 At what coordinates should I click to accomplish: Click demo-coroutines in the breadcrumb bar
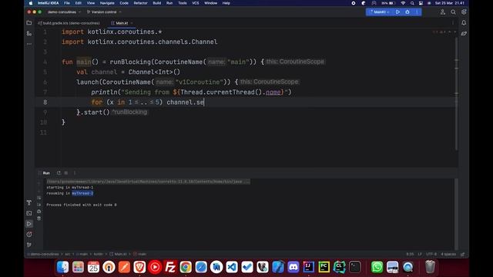point(45,254)
